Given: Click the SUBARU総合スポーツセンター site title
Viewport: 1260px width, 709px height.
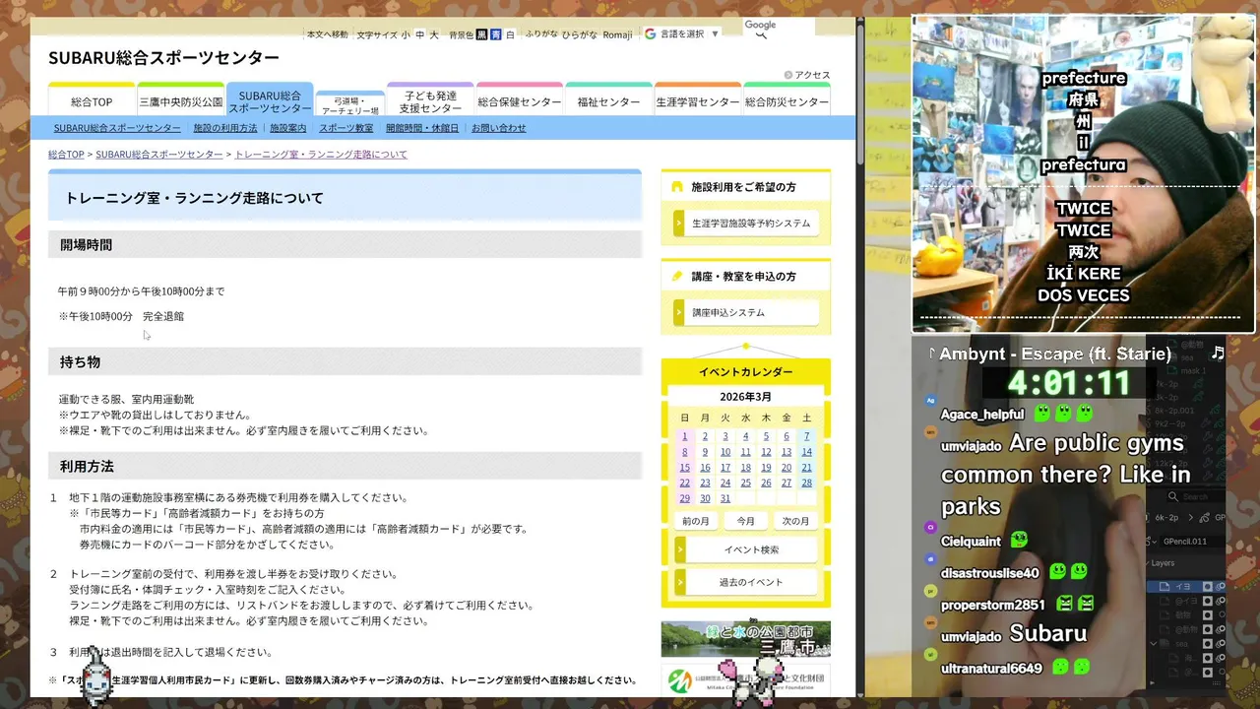Looking at the screenshot, I should pos(163,58).
